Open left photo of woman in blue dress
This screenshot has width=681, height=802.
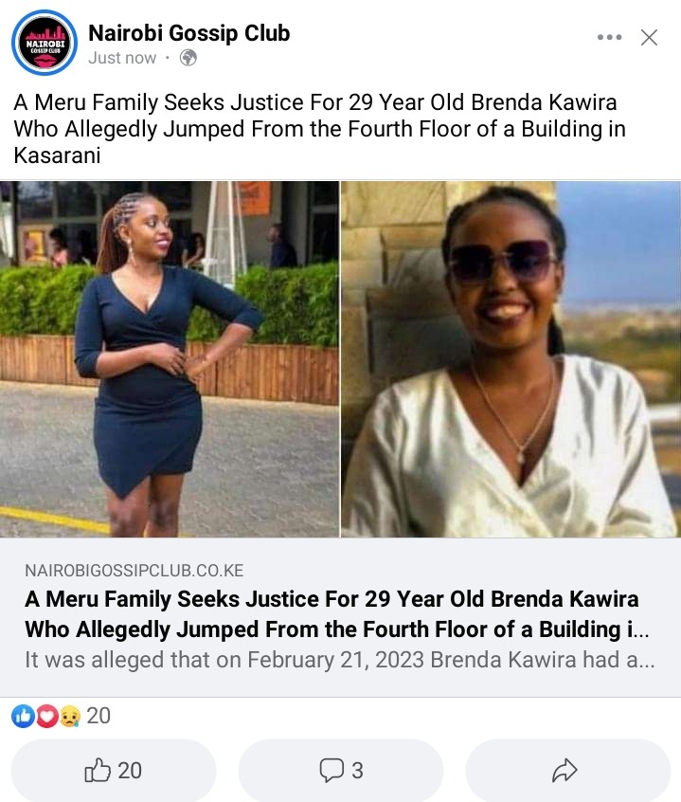170,359
